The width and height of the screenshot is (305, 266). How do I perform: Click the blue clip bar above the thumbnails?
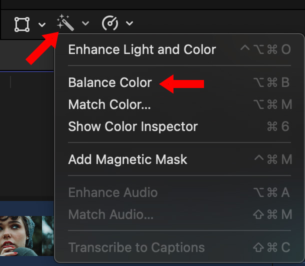click(27, 207)
